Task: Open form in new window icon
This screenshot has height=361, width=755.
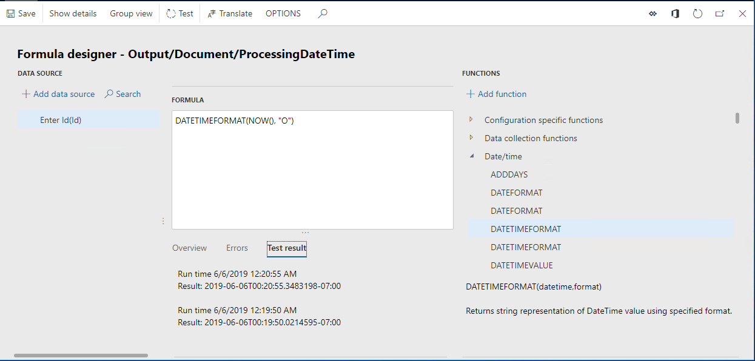Action: point(720,13)
